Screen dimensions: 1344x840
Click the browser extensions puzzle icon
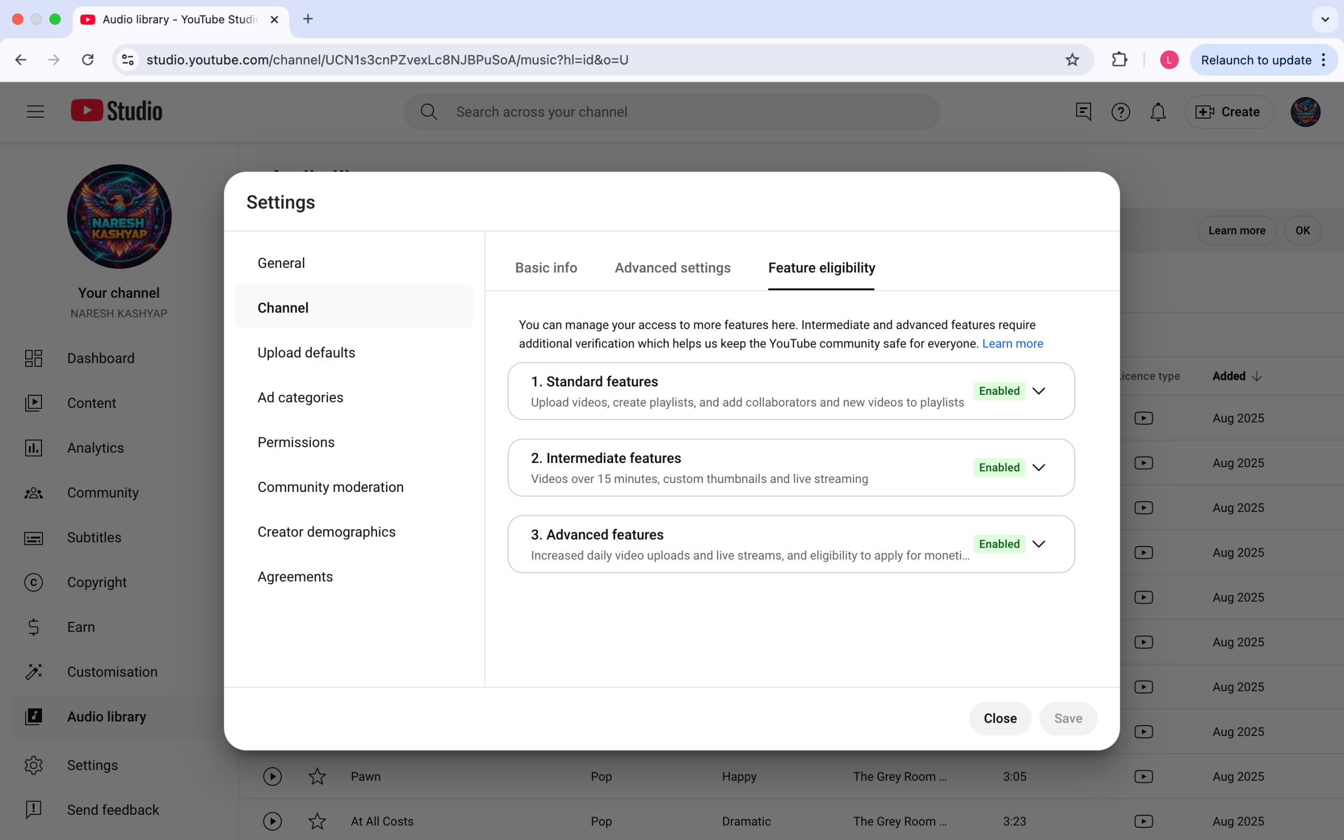tap(1119, 59)
